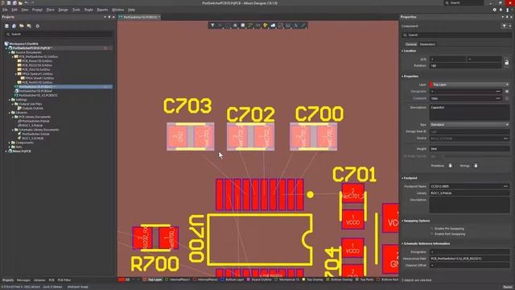Click the search box in title bar
Viewport: 515px width, 290px height.
[x=463, y=3]
